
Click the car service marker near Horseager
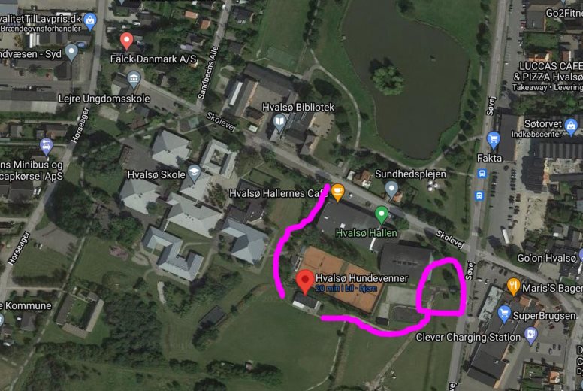click(46, 147)
